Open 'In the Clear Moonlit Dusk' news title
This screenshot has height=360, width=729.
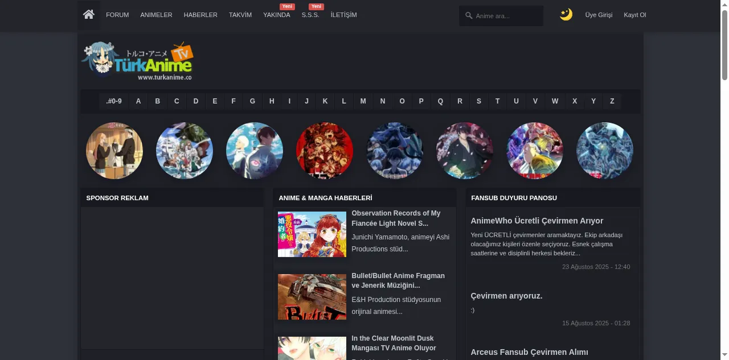[394, 343]
